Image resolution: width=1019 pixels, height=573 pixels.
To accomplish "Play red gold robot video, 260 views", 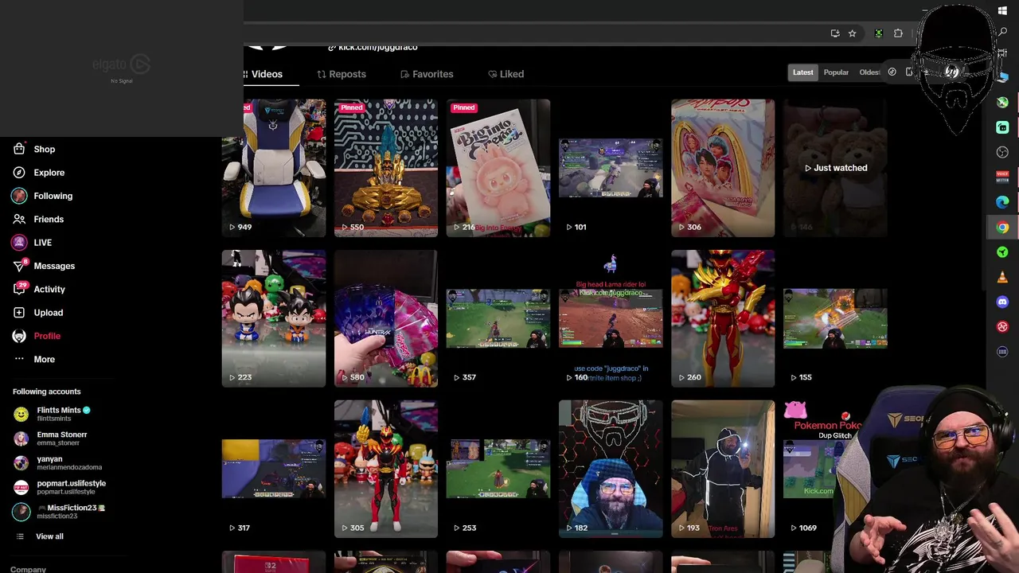I will pos(723,318).
